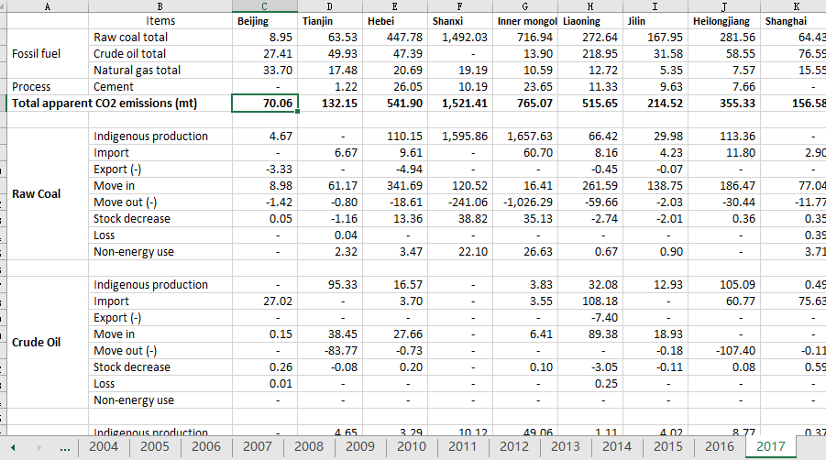The height and width of the screenshot is (460, 826).
Task: Select Beijing raw coal export -3.33
Action: coord(264,170)
